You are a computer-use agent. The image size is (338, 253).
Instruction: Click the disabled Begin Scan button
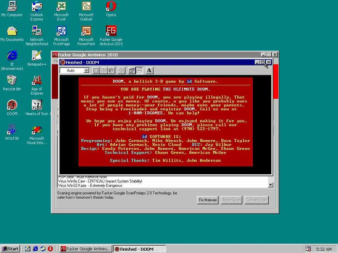tap(231, 200)
